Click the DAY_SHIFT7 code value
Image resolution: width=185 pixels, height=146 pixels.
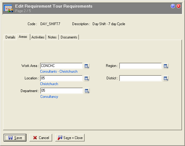pos(50,24)
